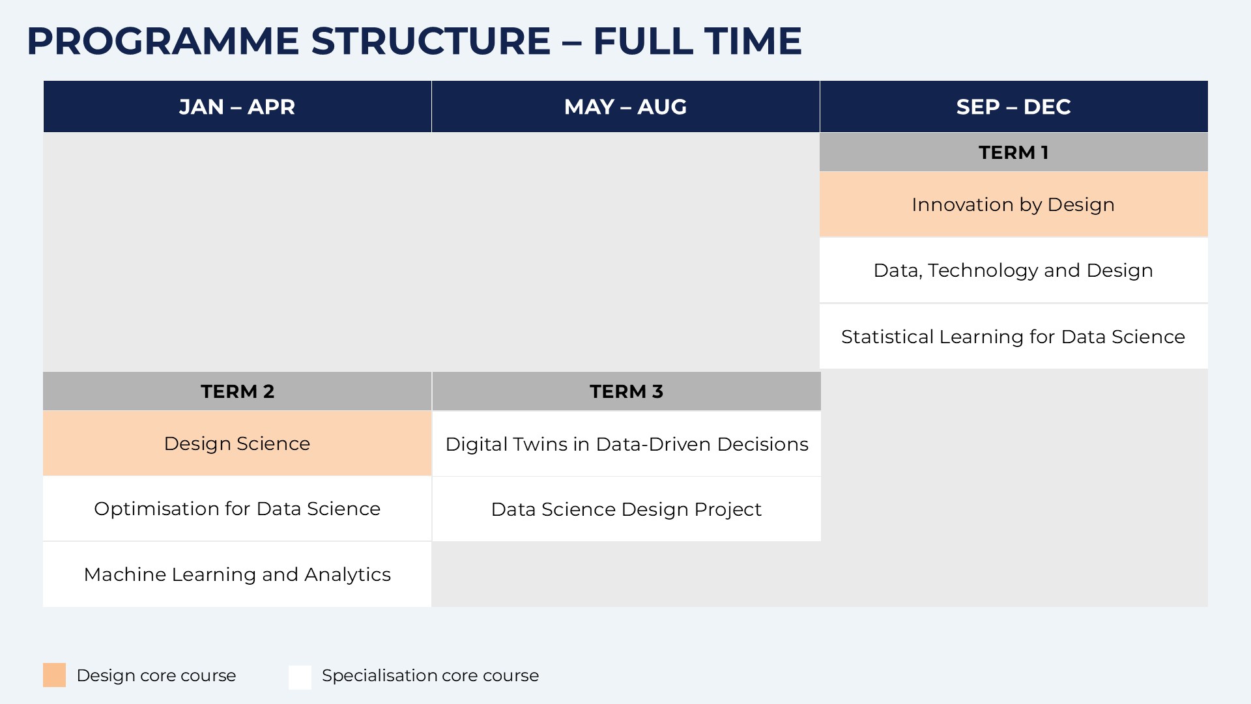The width and height of the screenshot is (1251, 704).
Task: Select Machine Learning and Analytics course
Action: [x=237, y=574]
